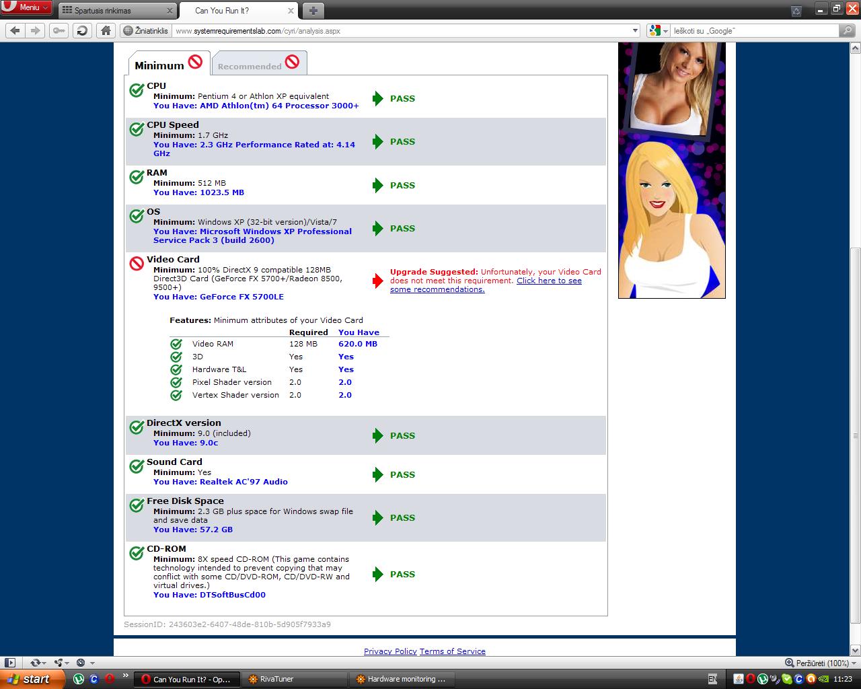861x689 pixels.
Task: Open the Terms of Service link
Action: pyautogui.click(x=452, y=651)
